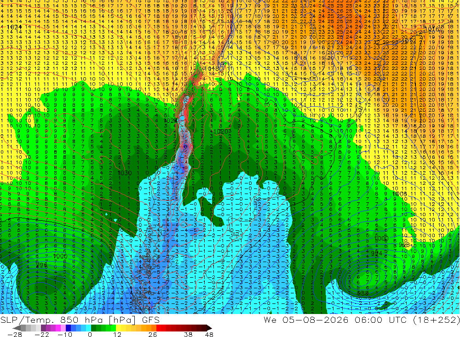The width and height of the screenshot is (460, 337).
Task: Select the dark blue swatch above the -10 label
Action: 69,328
